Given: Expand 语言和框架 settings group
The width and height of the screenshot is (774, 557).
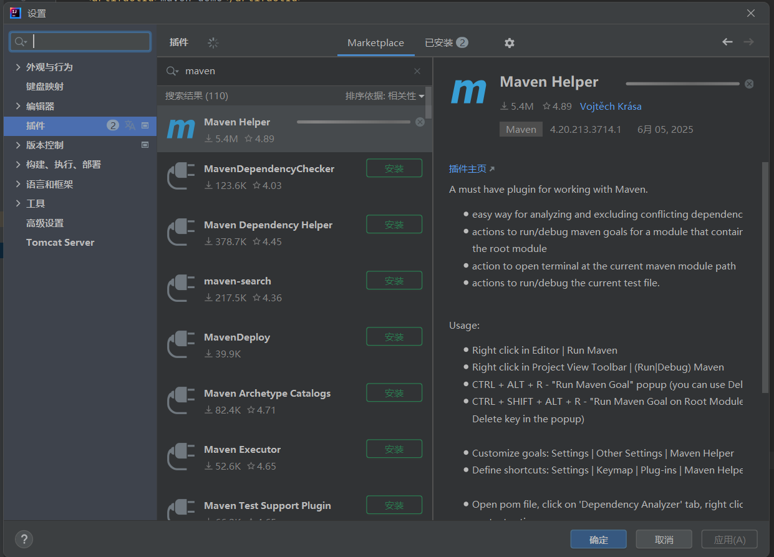Looking at the screenshot, I should (18, 184).
